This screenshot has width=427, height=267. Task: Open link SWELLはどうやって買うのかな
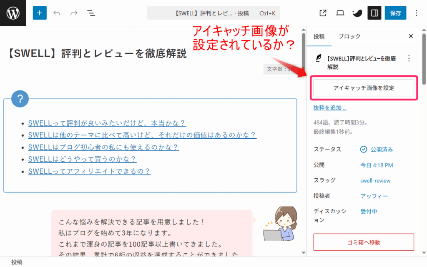(x=82, y=159)
